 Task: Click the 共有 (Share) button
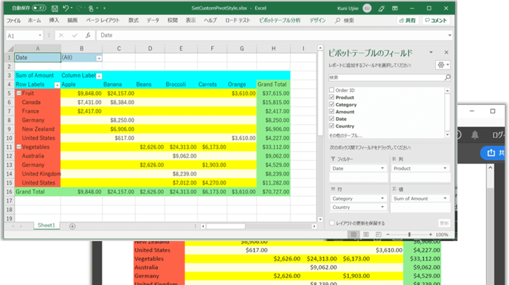point(407,20)
